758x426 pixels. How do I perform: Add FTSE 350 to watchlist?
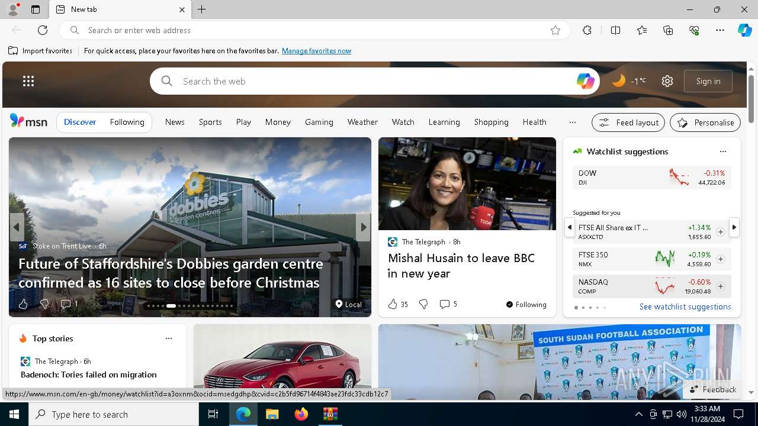[721, 259]
